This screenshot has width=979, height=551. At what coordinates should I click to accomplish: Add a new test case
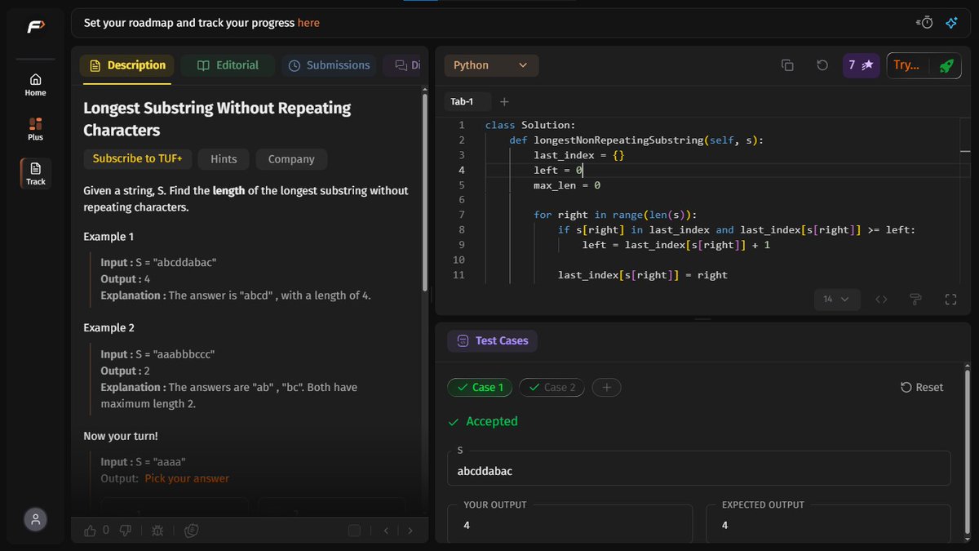click(606, 388)
